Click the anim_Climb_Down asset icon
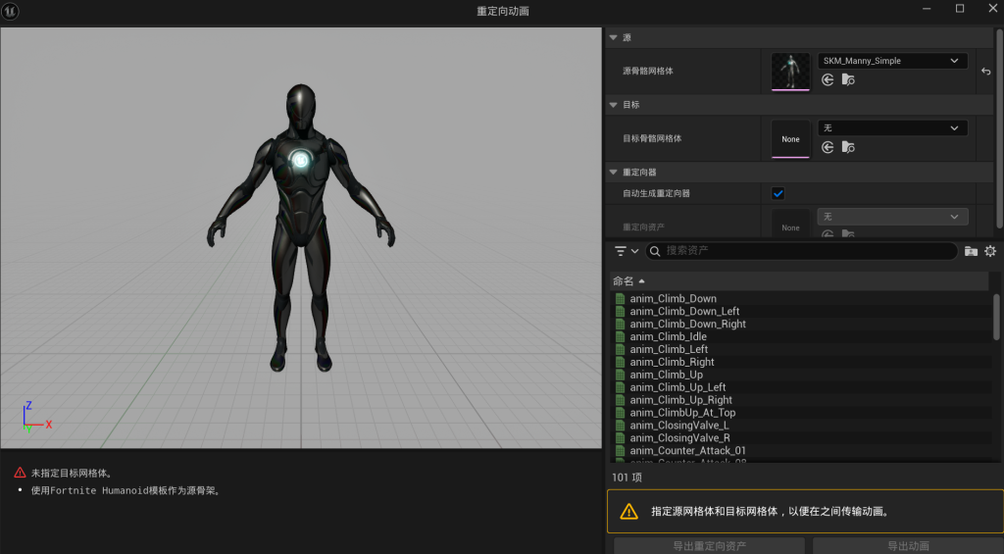This screenshot has height=554, width=1004. [x=620, y=298]
